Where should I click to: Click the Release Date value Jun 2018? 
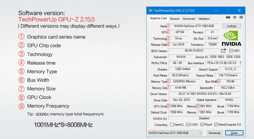pos(178,44)
